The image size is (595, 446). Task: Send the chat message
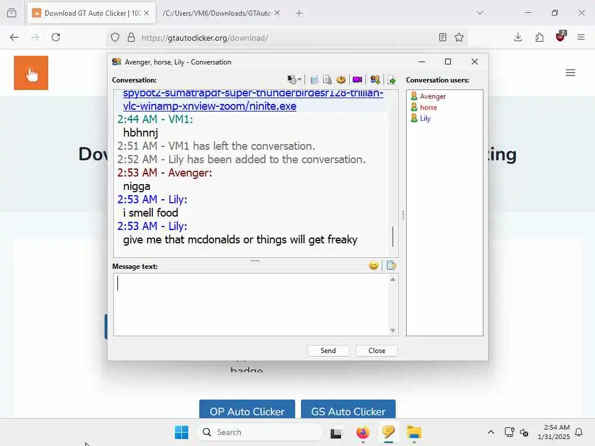pyautogui.click(x=328, y=350)
